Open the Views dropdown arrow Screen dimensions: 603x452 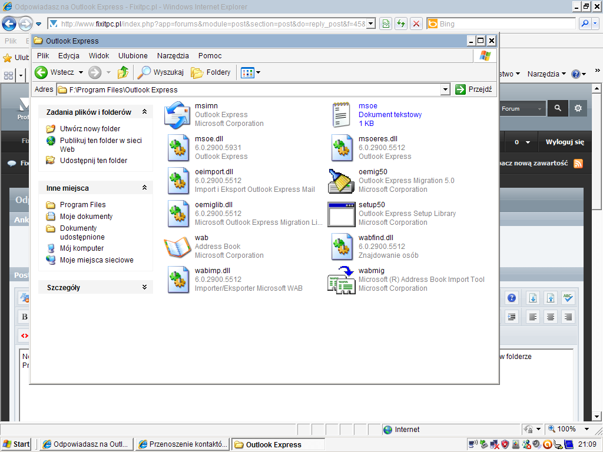click(258, 72)
